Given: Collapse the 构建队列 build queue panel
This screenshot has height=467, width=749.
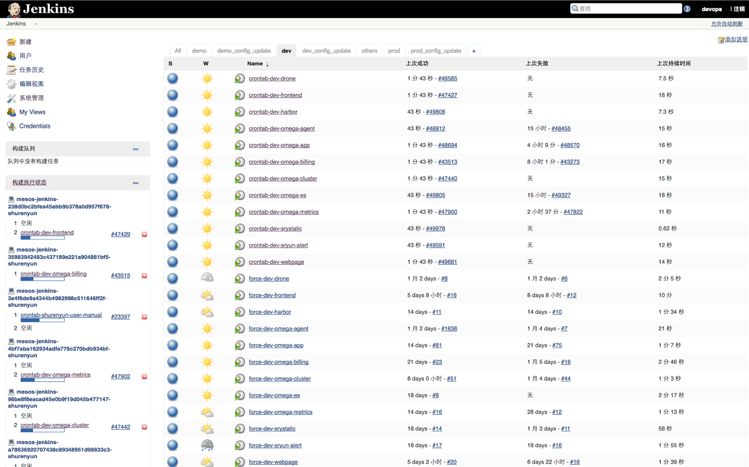Looking at the screenshot, I should coord(136,149).
